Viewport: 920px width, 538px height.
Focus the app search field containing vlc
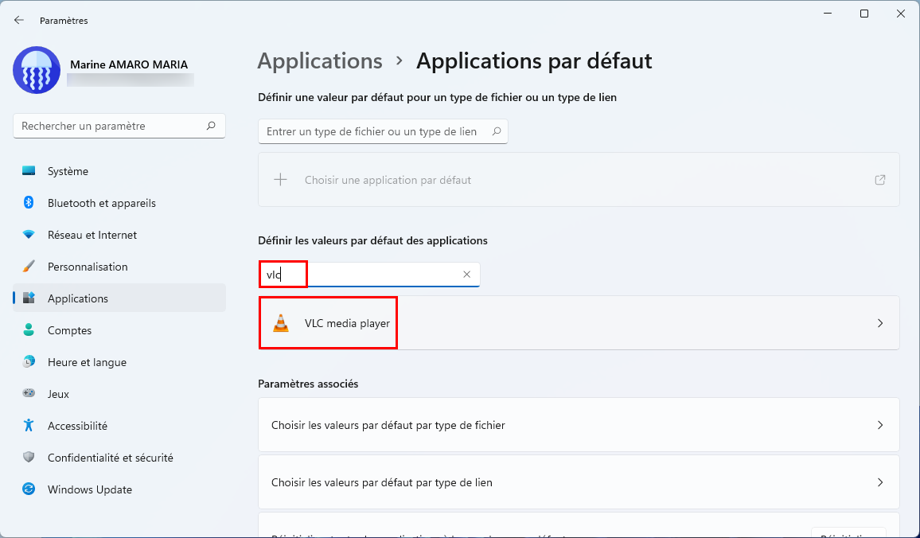[369, 275]
